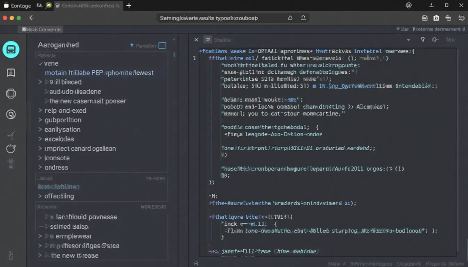The height and width of the screenshot is (267, 468).
Task: Click the 'Aaroganvhed' panel title
Action: click(x=58, y=45)
